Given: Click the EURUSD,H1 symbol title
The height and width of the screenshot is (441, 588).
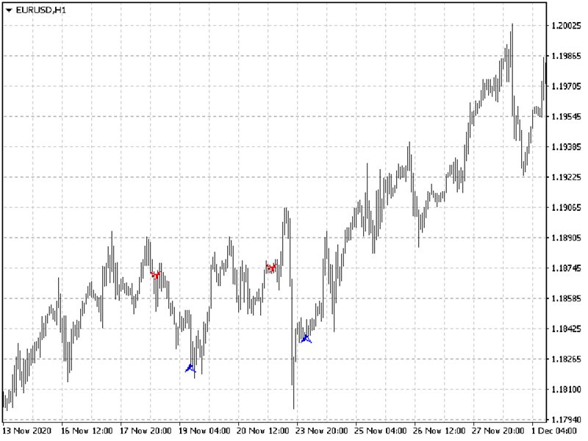Looking at the screenshot, I should tap(41, 10).
